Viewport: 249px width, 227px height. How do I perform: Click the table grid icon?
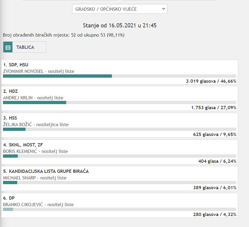pyautogui.click(x=8, y=47)
